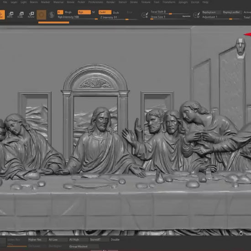Toggle the Dynamic draw size option

pyautogui.click(x=186, y=16)
